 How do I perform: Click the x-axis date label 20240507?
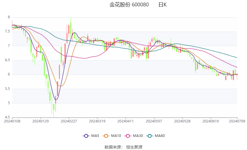pyautogui.click(x=154, y=121)
